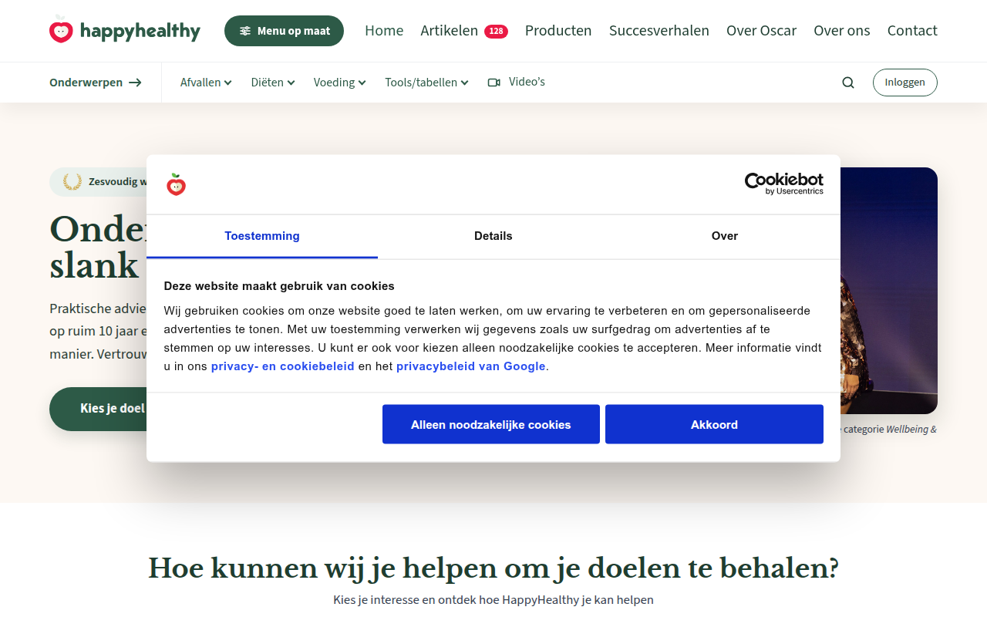Expand the Afvallen dropdown
Viewport: 987px width, 617px height.
[206, 83]
